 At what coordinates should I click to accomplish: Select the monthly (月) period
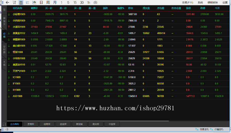pos(55,2)
